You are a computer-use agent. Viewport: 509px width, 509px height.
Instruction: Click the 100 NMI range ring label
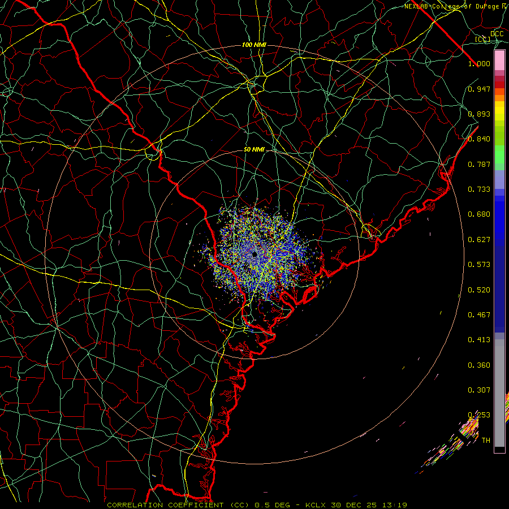(254, 45)
